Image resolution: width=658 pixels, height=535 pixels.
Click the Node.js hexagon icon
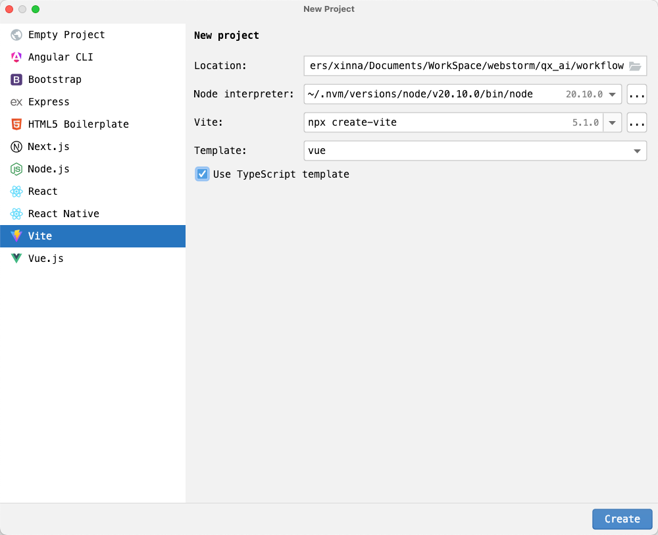(x=16, y=169)
